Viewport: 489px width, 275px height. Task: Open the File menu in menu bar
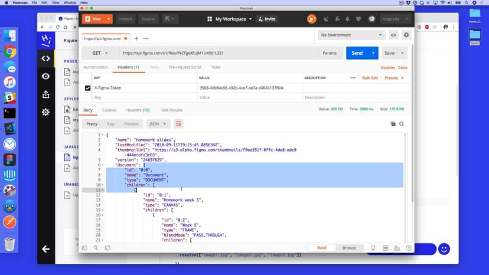pyautogui.click(x=34, y=2)
